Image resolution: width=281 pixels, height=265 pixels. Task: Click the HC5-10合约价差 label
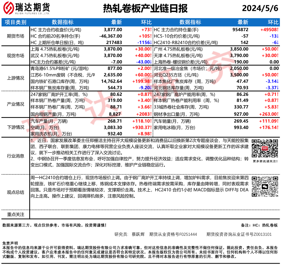pyautogui.click(x=177, y=36)
